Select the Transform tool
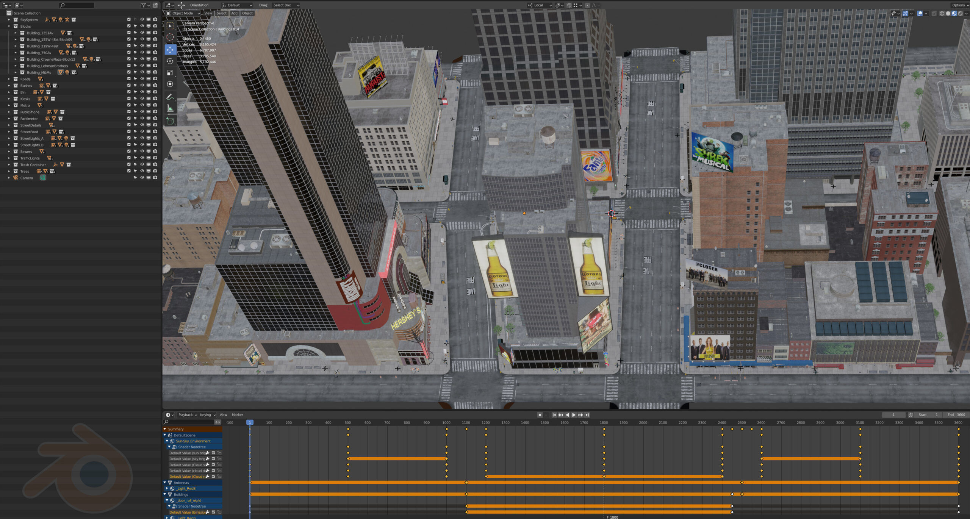The image size is (970, 519). point(170,84)
